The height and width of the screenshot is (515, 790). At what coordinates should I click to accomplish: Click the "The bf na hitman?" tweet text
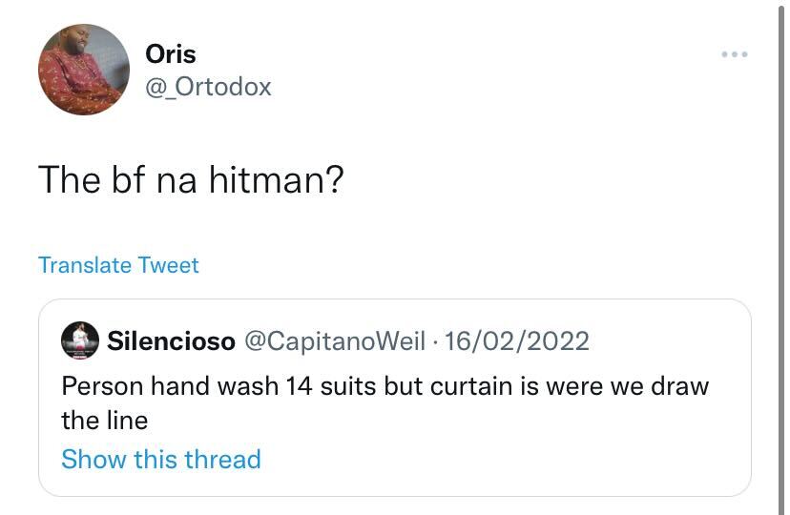[190, 178]
